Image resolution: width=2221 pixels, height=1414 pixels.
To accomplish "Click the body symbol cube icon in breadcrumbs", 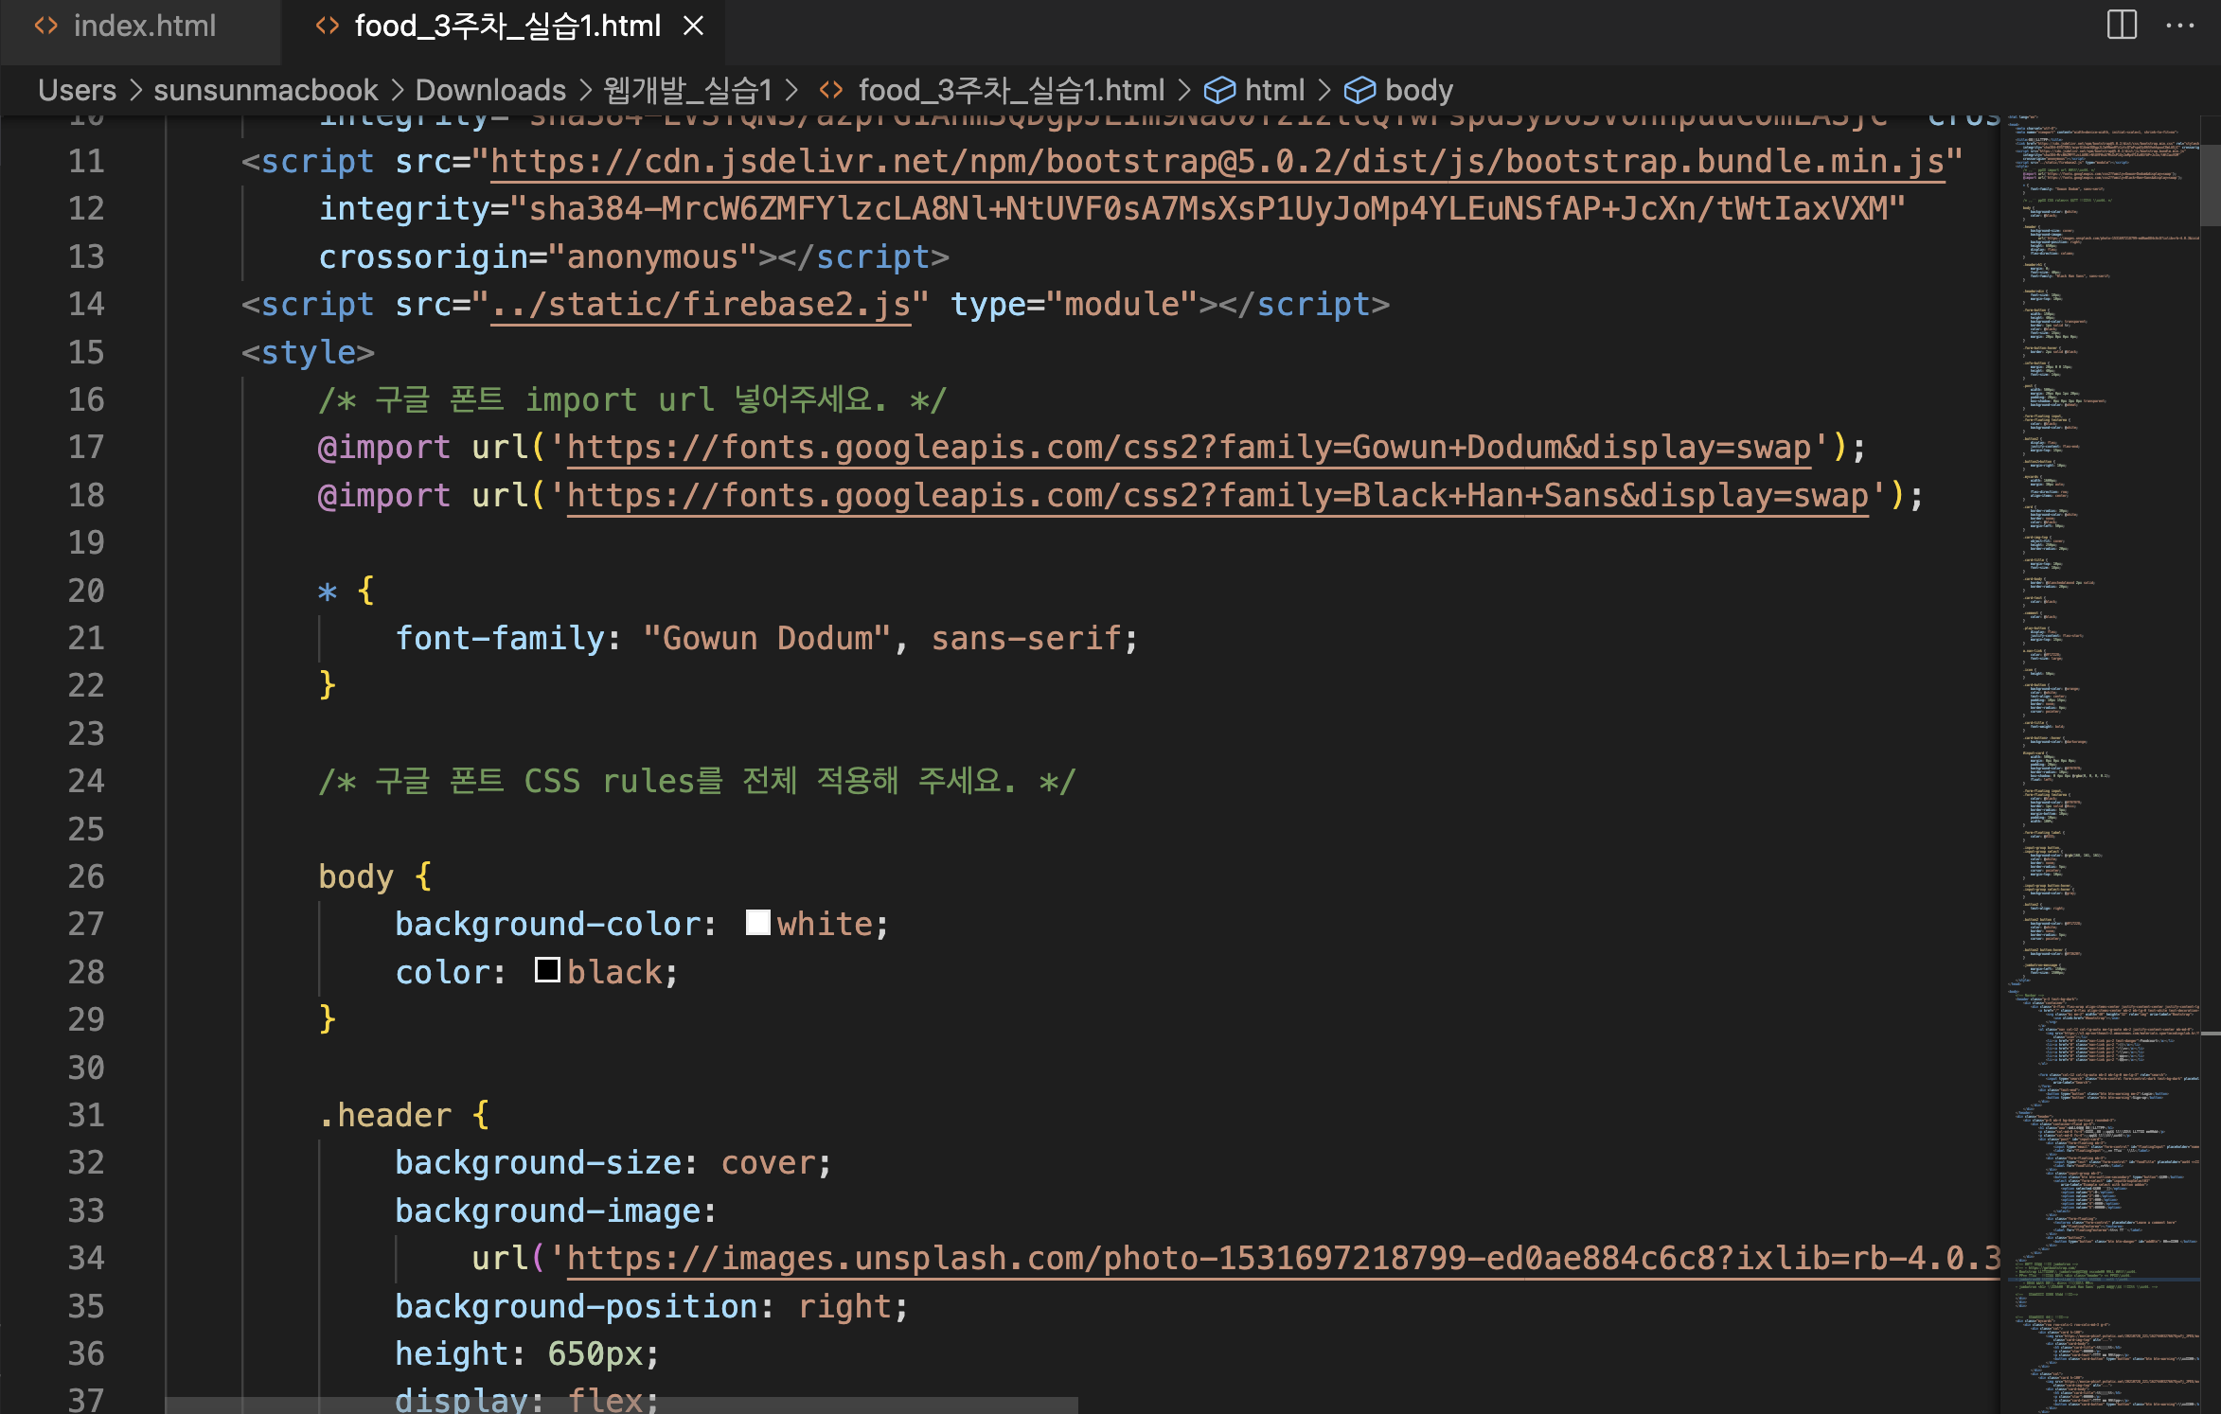I will coord(1359,90).
